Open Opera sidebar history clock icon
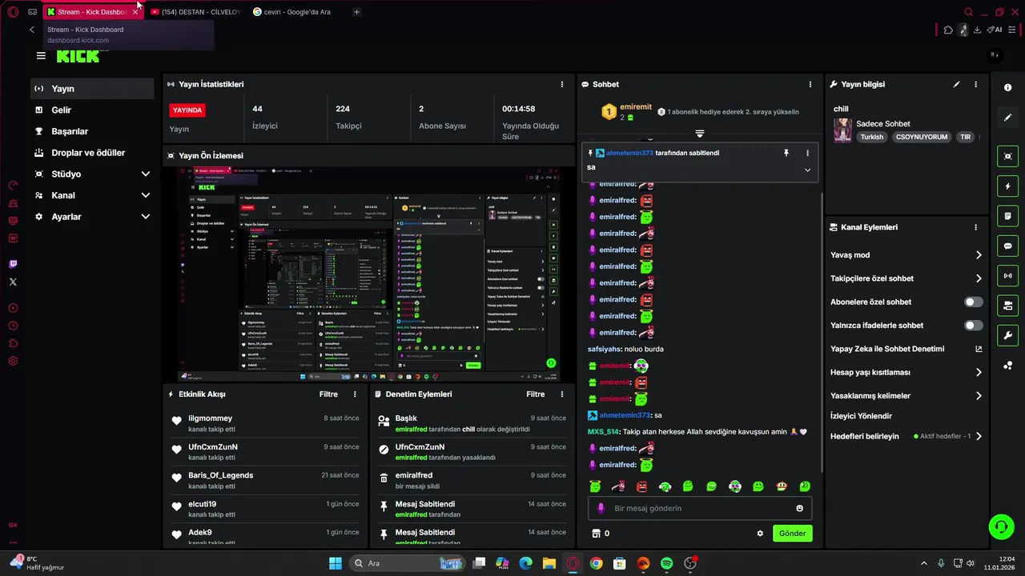This screenshot has width=1025, height=576. 13,326
